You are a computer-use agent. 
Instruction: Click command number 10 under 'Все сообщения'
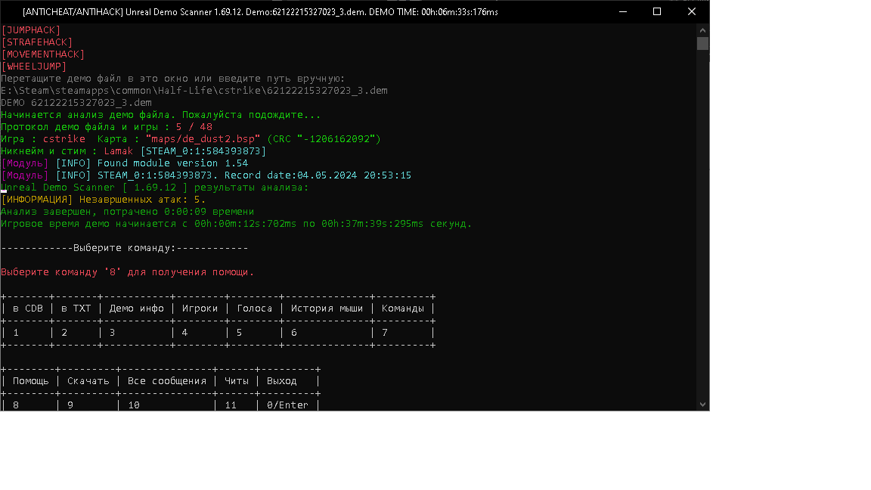tap(134, 405)
